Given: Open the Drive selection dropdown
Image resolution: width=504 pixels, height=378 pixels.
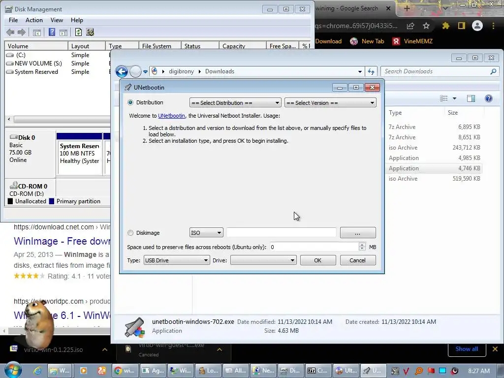Looking at the screenshot, I should [263, 260].
